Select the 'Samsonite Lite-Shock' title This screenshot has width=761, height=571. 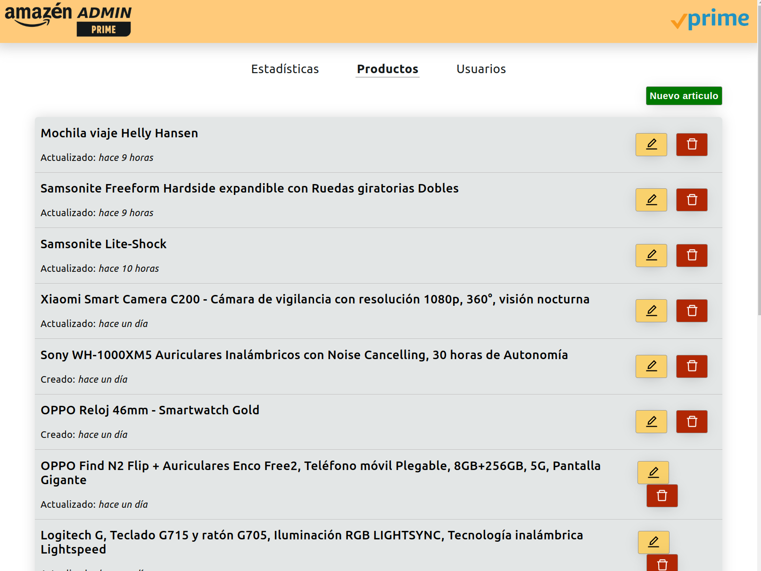103,244
